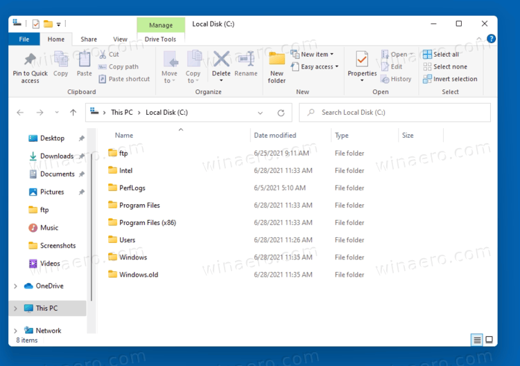Click the Properties checkmark icon
Viewport: 520px width, 366px height.
pyautogui.click(x=362, y=60)
